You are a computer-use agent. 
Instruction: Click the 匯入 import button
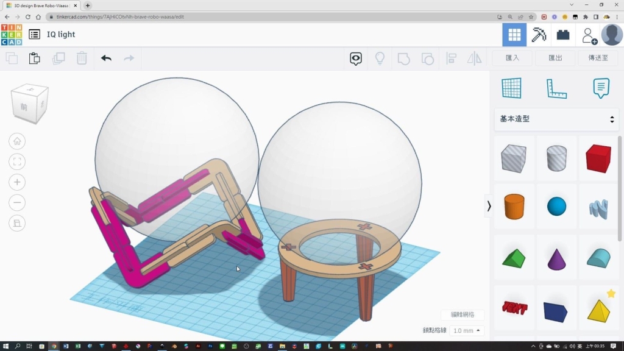[512, 58]
